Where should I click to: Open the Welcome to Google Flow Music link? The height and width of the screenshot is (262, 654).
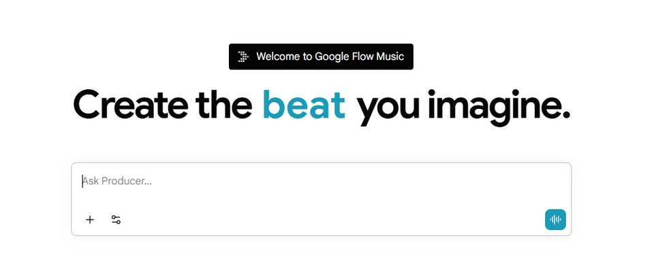(x=321, y=56)
